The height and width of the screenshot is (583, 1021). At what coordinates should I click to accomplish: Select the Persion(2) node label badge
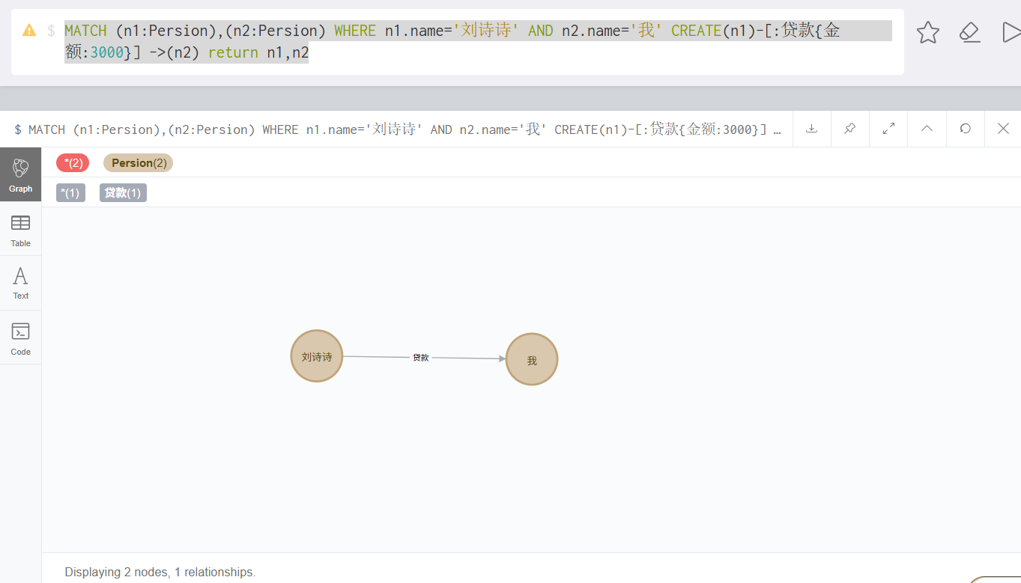(138, 163)
